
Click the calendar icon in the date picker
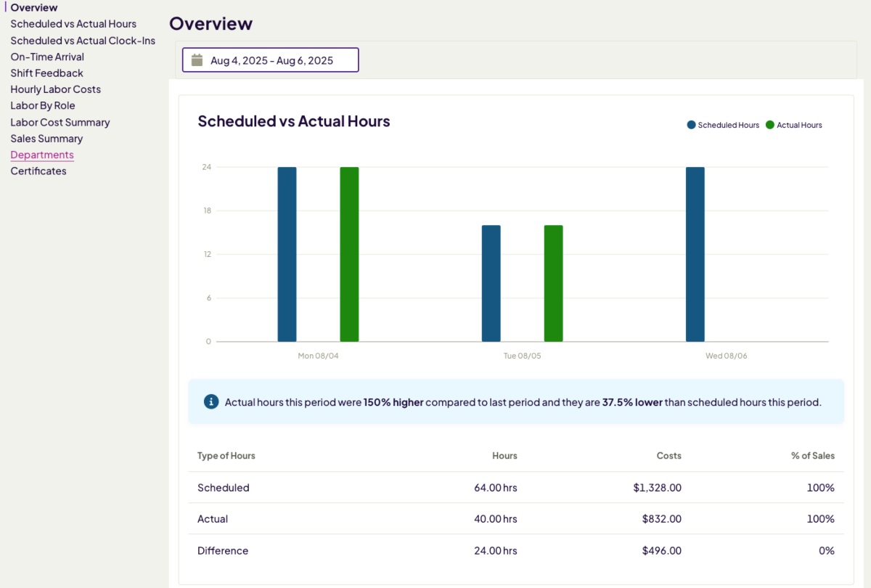pyautogui.click(x=196, y=60)
